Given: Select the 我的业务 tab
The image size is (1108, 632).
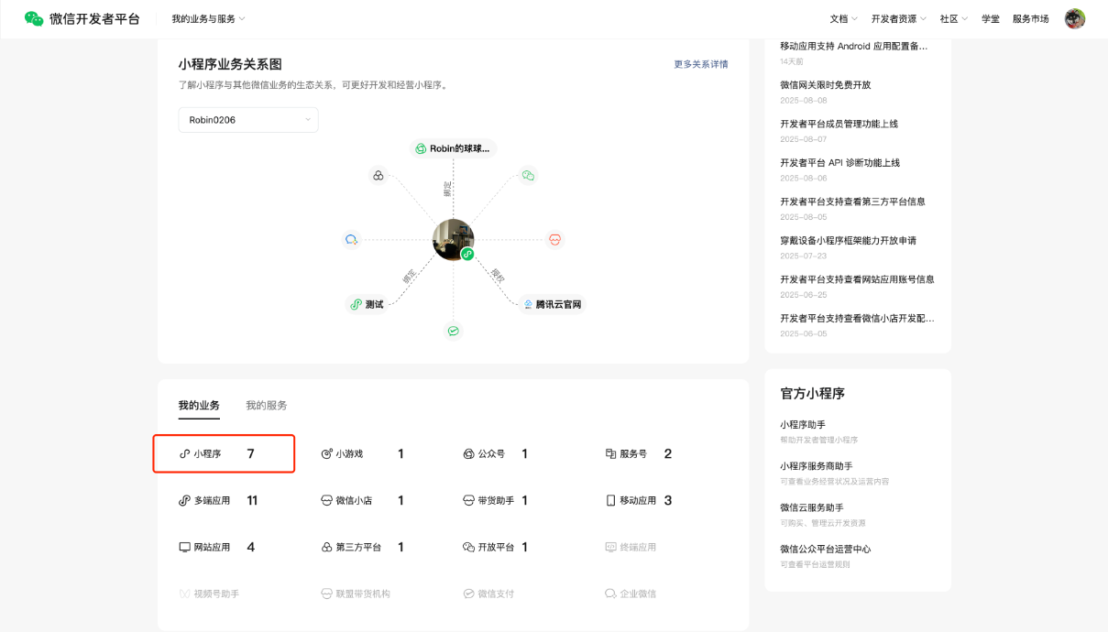Looking at the screenshot, I should (x=199, y=406).
